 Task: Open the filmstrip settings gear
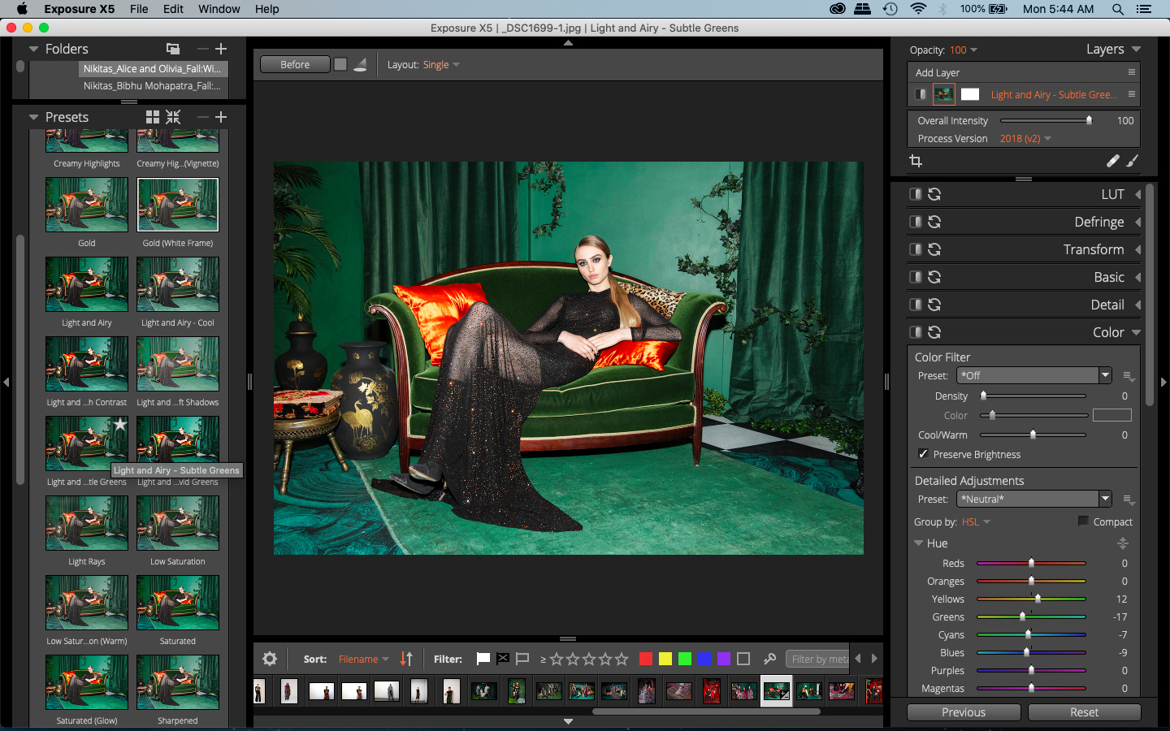tap(270, 659)
